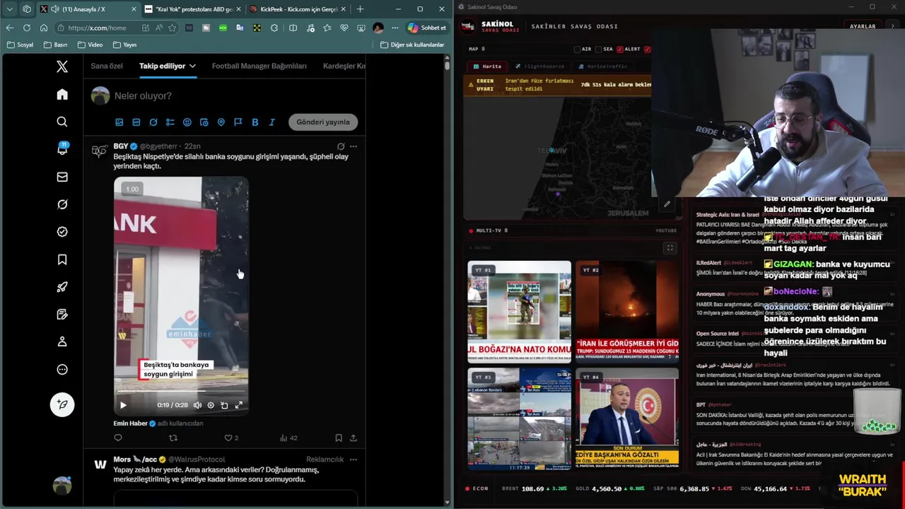
Task: Open the X search (magnifier) in sidebar
Action: coord(62,122)
